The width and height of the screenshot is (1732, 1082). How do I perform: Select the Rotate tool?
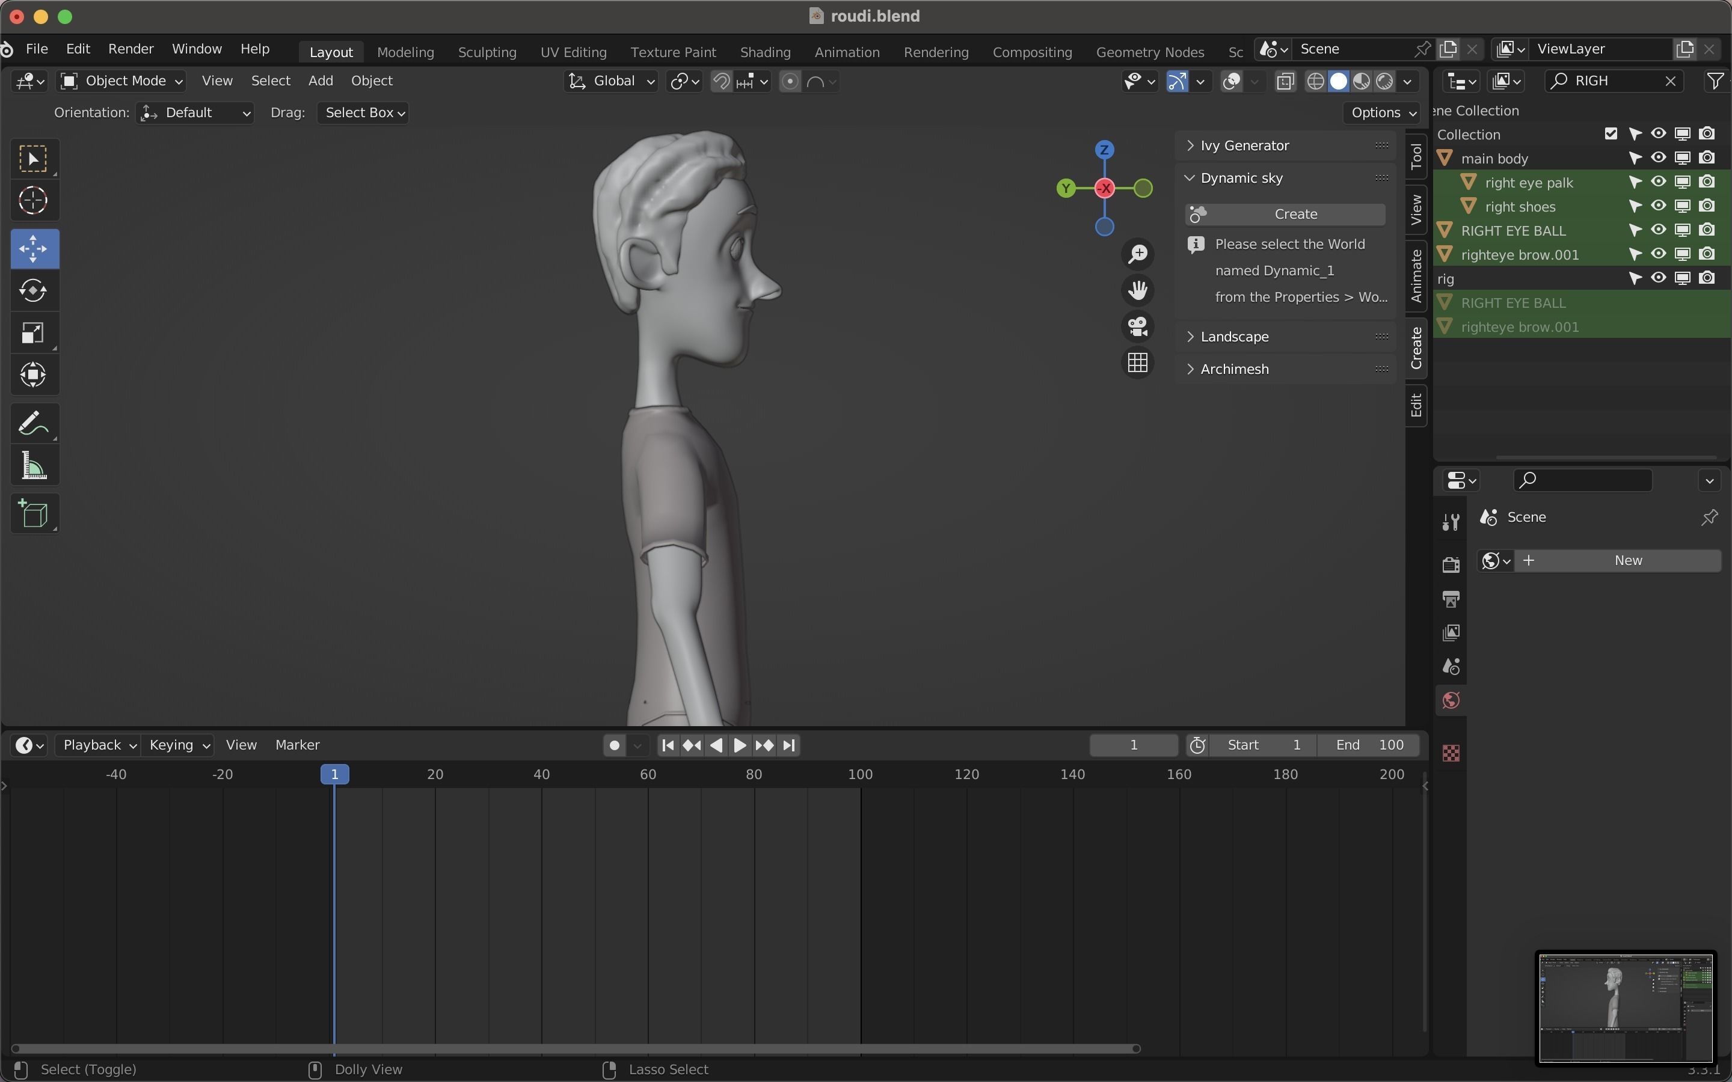point(34,290)
